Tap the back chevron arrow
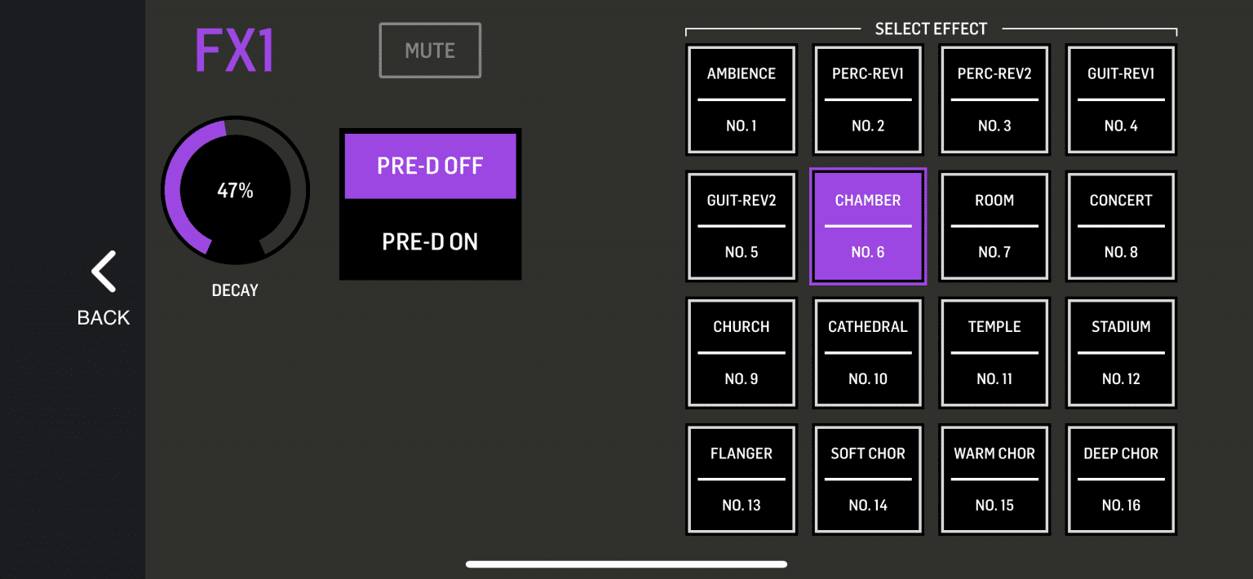This screenshot has width=1253, height=579. (104, 272)
